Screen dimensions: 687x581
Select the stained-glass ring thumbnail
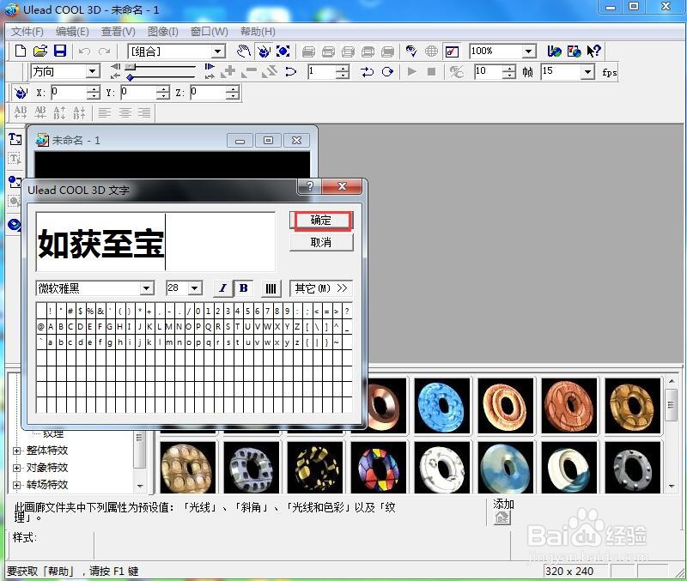[x=378, y=467]
